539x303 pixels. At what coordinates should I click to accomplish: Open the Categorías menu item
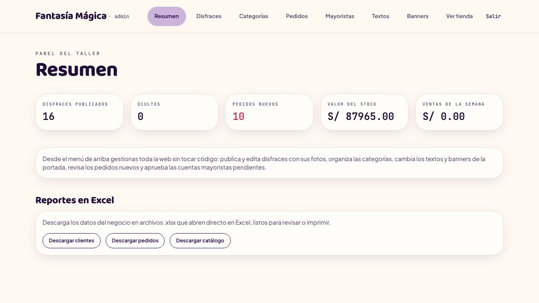pos(253,16)
